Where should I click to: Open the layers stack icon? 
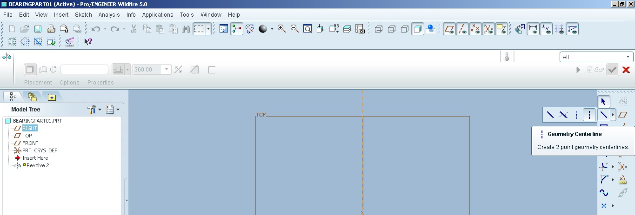click(x=347, y=29)
